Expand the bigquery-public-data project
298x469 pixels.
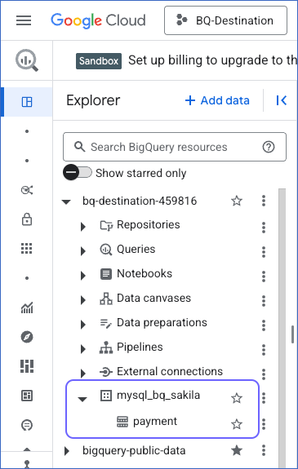[67, 451]
